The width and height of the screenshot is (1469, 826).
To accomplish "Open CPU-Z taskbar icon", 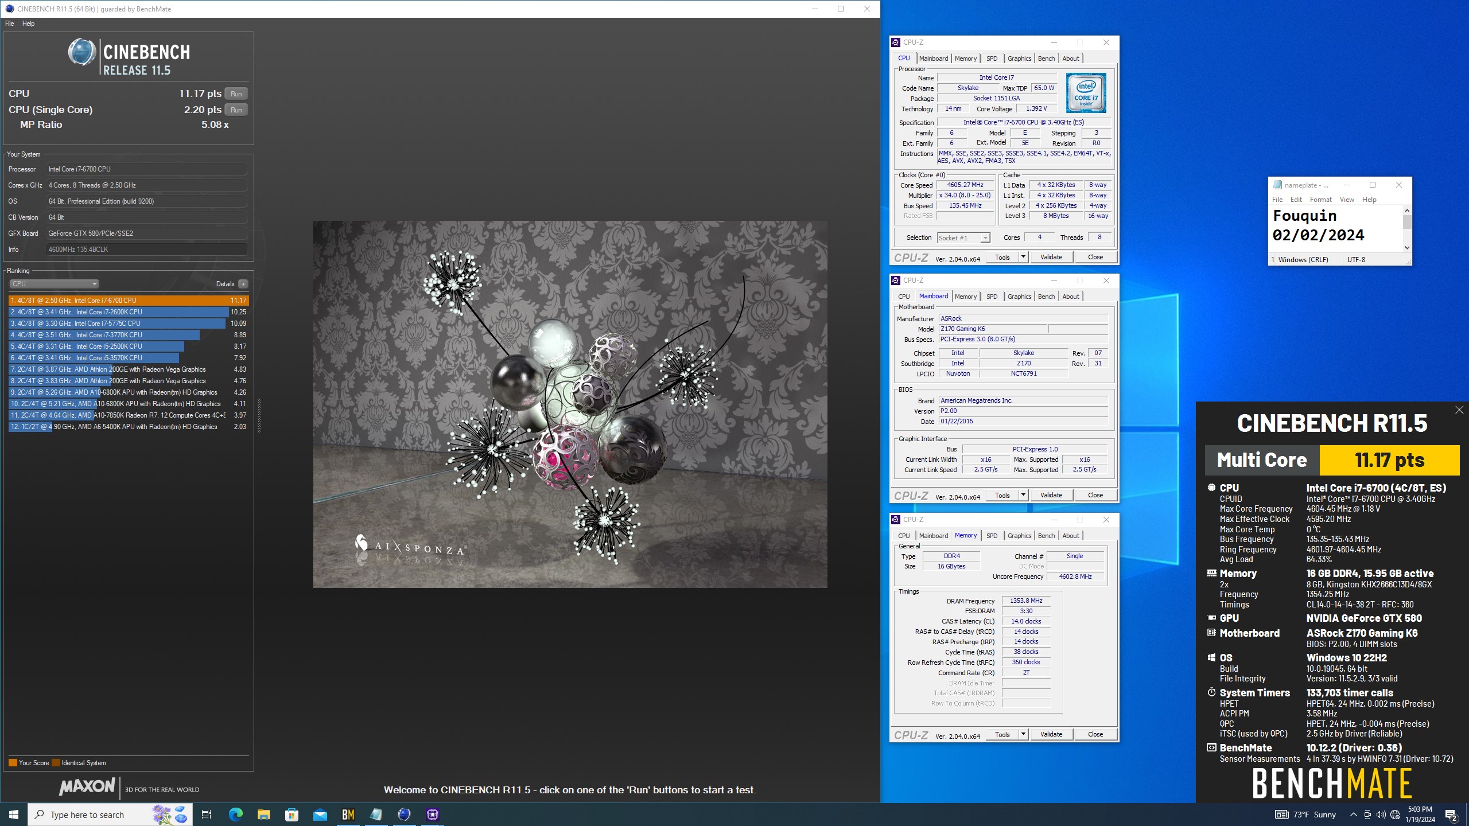I will [432, 815].
